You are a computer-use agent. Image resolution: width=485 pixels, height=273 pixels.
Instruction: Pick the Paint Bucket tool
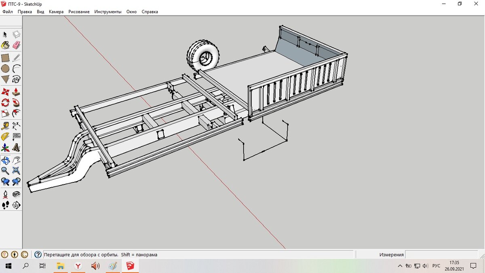(5, 45)
